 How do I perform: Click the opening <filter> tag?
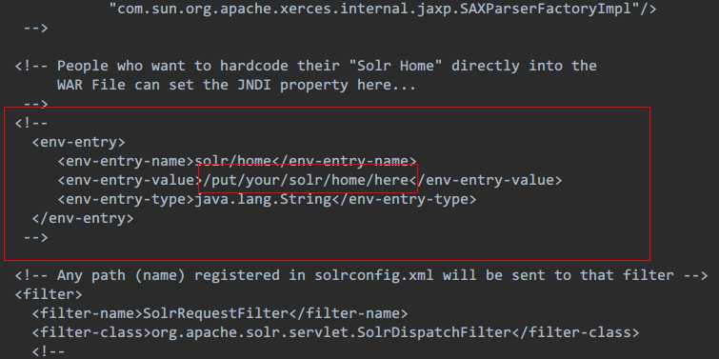coord(49,294)
